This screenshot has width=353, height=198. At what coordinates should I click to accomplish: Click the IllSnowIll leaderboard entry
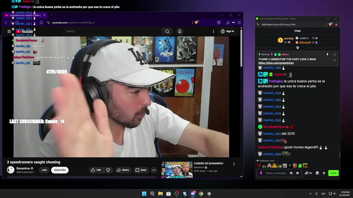coord(306,43)
